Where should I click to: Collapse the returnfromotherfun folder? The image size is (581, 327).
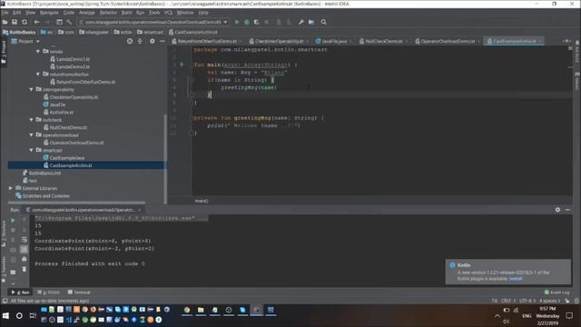tap(38, 74)
